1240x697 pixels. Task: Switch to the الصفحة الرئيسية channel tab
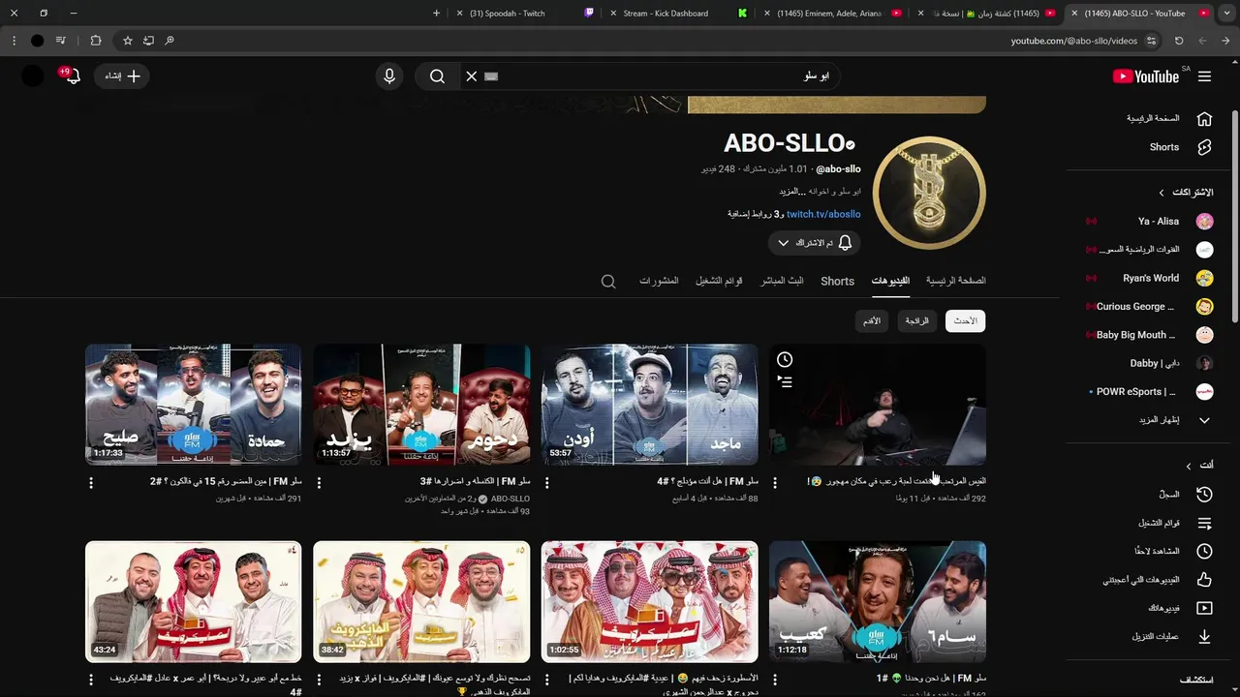point(955,281)
